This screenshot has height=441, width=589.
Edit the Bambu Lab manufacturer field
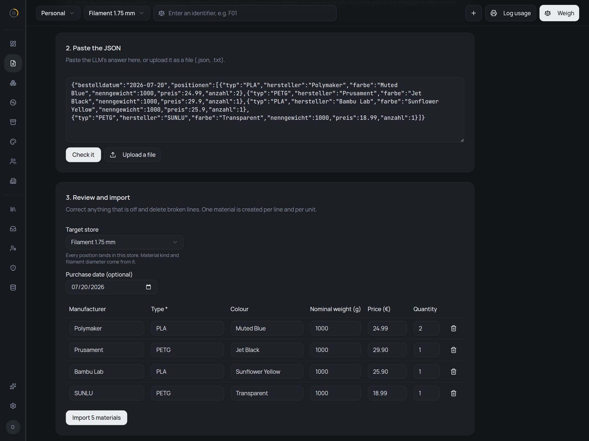(107, 372)
